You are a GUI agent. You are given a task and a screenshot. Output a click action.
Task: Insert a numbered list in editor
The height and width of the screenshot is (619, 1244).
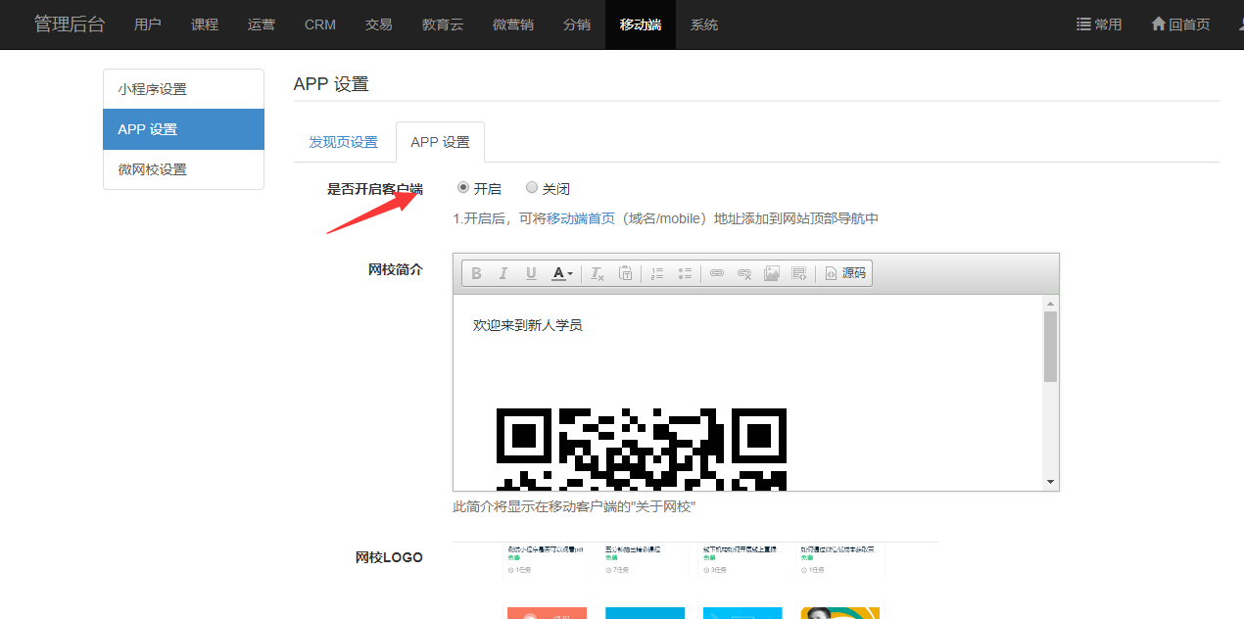tap(657, 273)
